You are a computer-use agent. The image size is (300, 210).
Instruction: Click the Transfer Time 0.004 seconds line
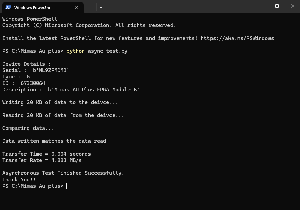coord(46,154)
